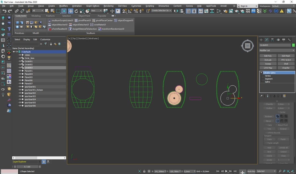Switch to the Modeling ribbon tab
296x174 pixels.
pyautogui.click(x=36, y=16)
